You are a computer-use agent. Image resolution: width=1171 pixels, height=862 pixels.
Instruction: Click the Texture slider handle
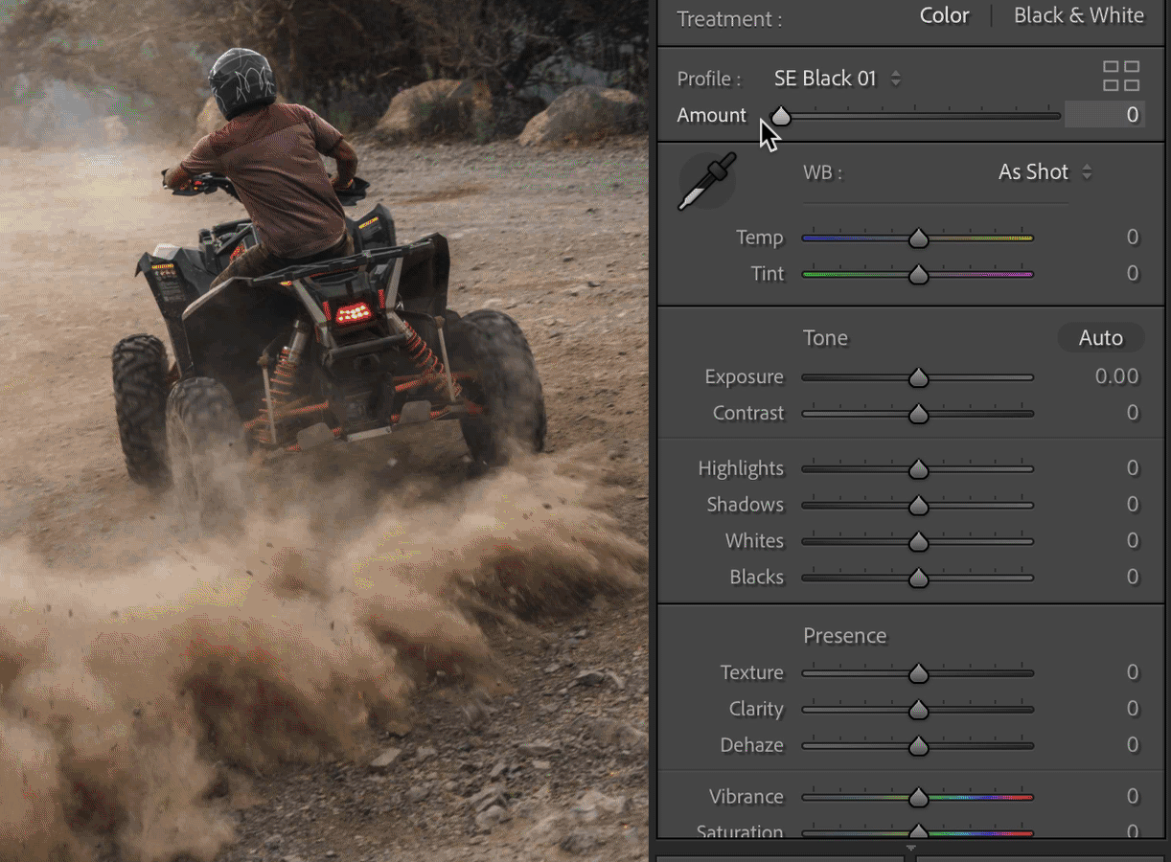pyautogui.click(x=918, y=673)
